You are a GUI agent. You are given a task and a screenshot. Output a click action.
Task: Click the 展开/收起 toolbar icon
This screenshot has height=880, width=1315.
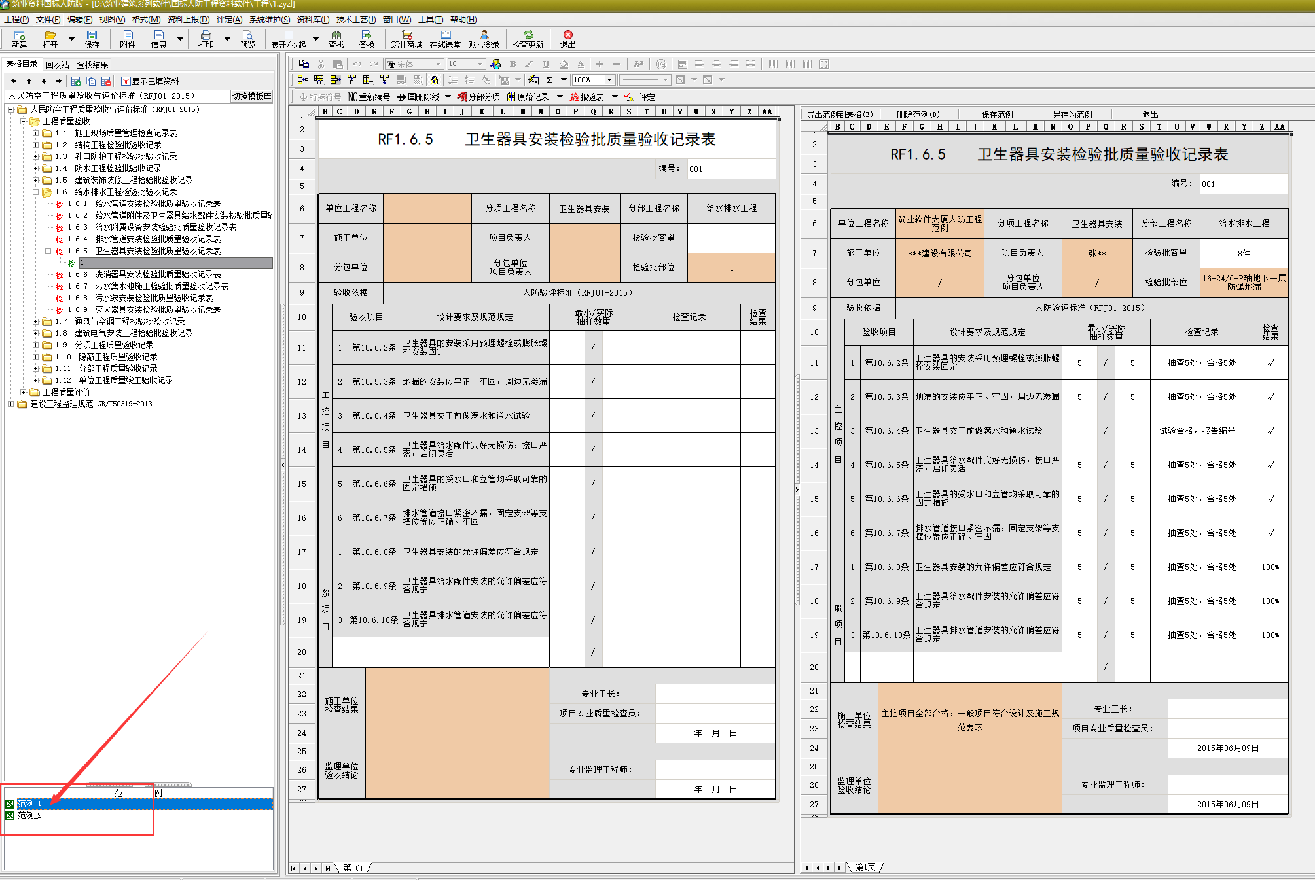pyautogui.click(x=288, y=39)
